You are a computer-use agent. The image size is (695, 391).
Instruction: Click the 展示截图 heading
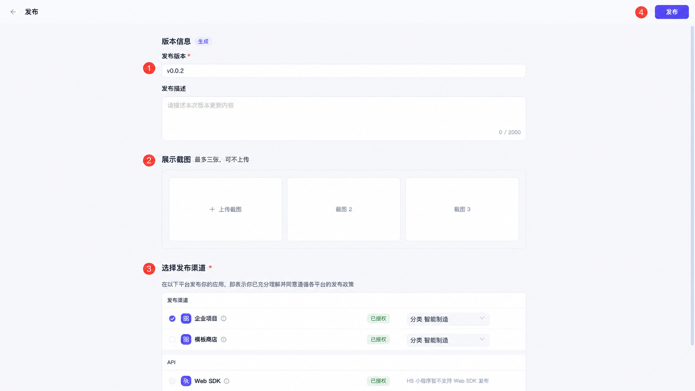coord(176,160)
